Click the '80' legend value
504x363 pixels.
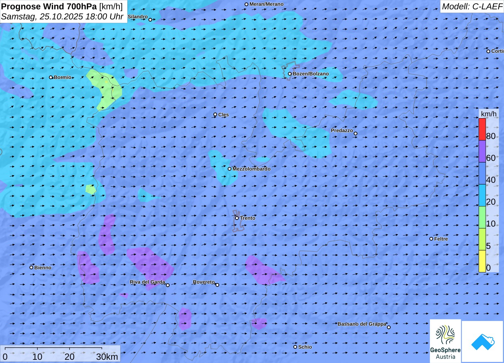click(491, 136)
